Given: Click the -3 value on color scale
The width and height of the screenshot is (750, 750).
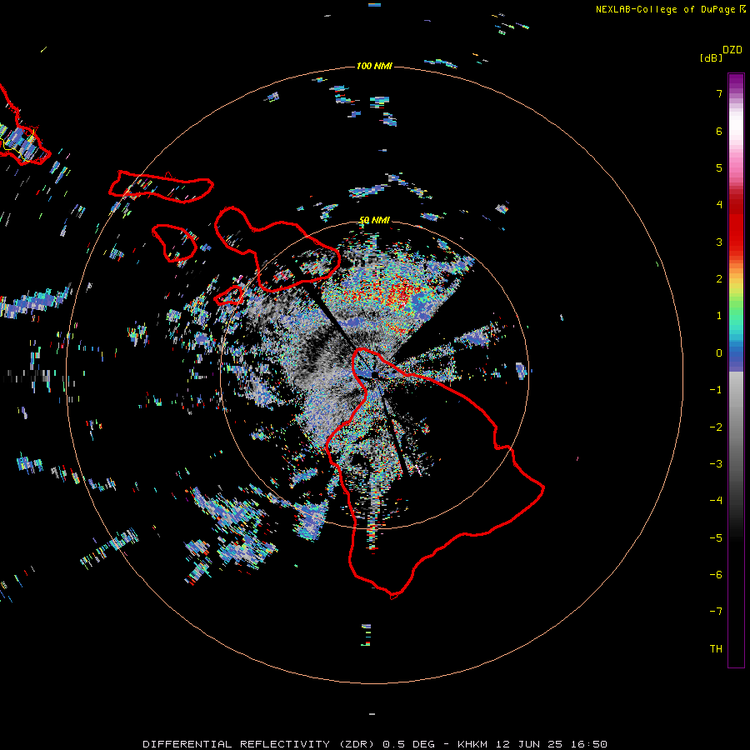Looking at the screenshot, I should [716, 464].
